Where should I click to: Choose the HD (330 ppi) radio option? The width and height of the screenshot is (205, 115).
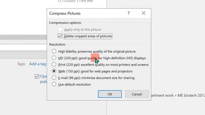pyautogui.click(x=54, y=58)
